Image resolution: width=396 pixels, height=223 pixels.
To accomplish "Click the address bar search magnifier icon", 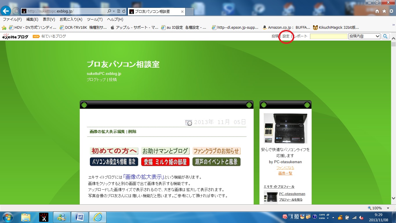I will pyautogui.click(x=109, y=11).
